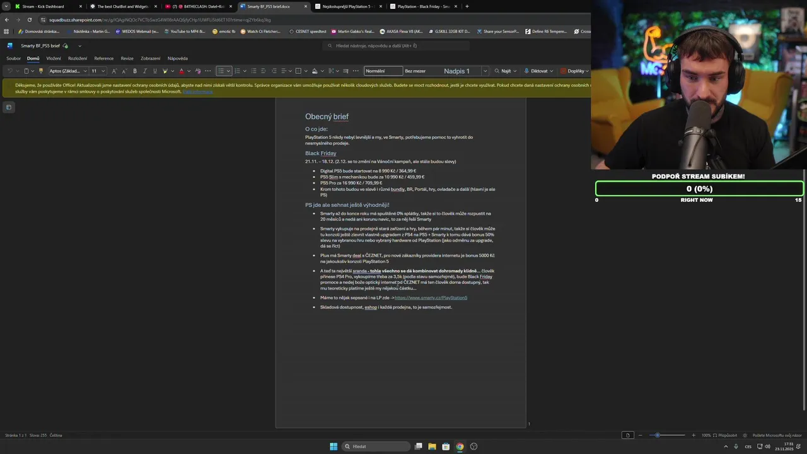Screen dimensions: 807x454
Task: Open navigation pane icon at left
Action: point(9,107)
